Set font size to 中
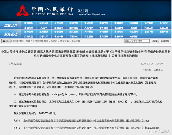 tap(18, 64)
